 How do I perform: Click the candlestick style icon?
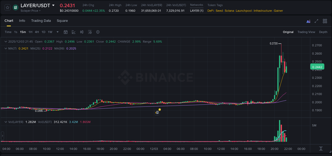(82, 32)
